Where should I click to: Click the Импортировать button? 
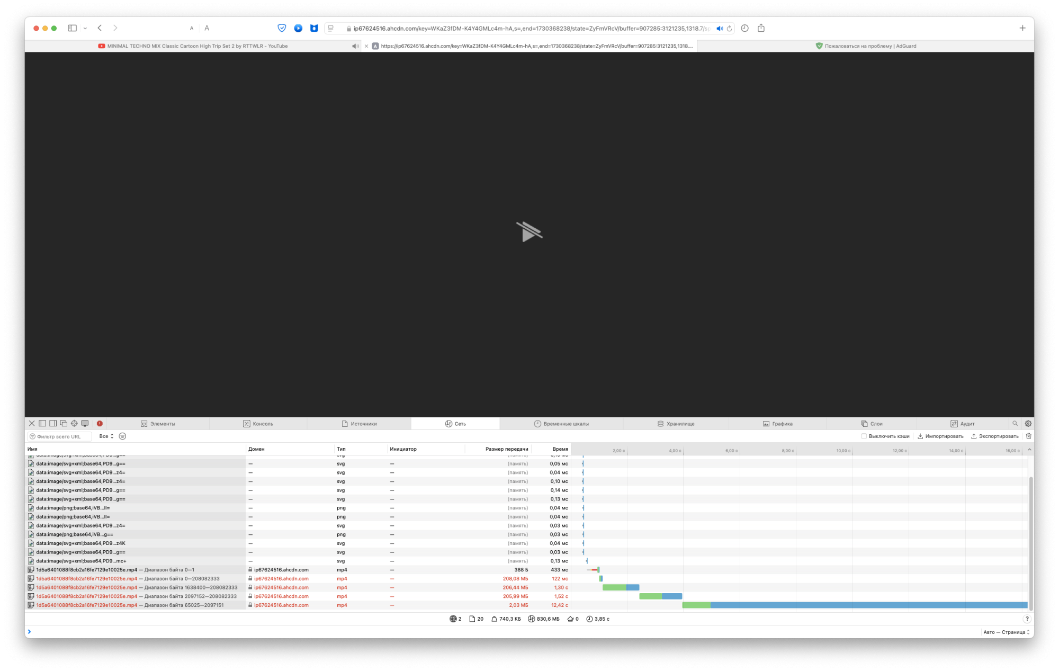944,436
